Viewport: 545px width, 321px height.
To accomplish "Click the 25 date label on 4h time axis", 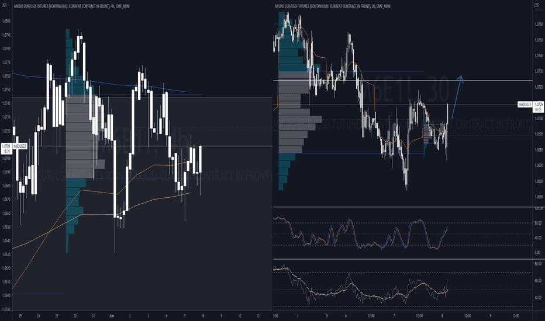I will pos(20,316).
